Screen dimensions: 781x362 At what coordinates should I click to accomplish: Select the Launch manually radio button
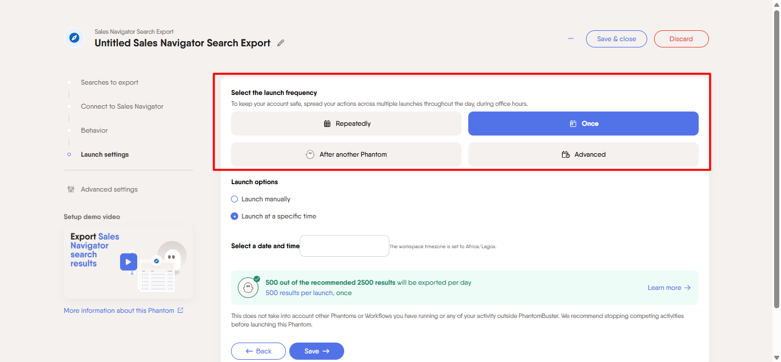234,199
